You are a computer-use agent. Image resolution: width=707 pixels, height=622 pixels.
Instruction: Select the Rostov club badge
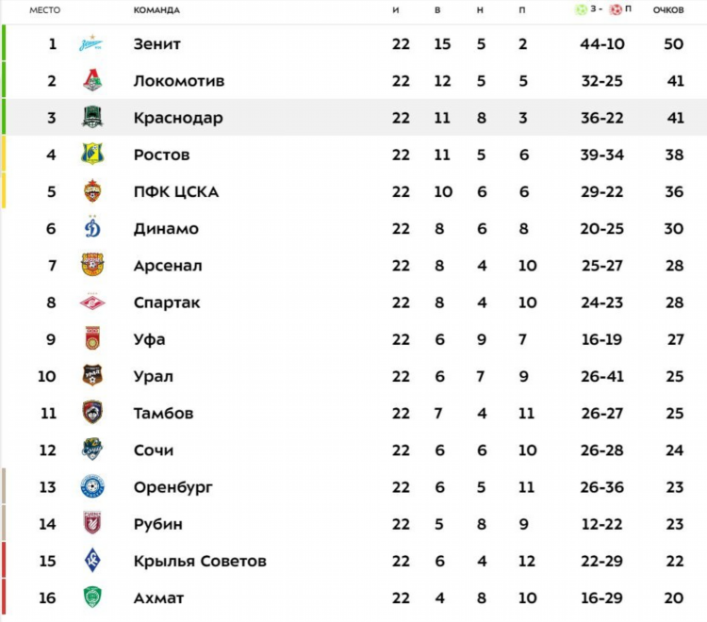click(x=92, y=154)
